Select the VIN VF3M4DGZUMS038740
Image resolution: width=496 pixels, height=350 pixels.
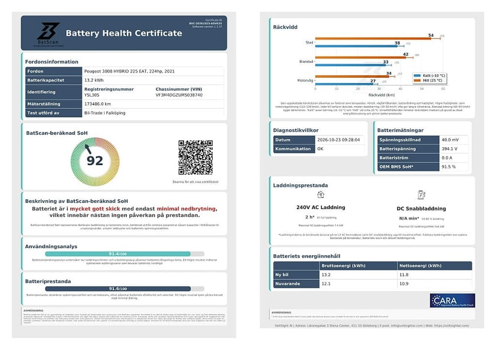tap(179, 95)
